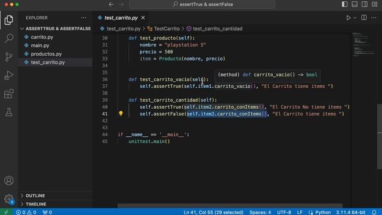Open Run and Debug view
This screenshot has width=382, height=215.
click(9, 75)
